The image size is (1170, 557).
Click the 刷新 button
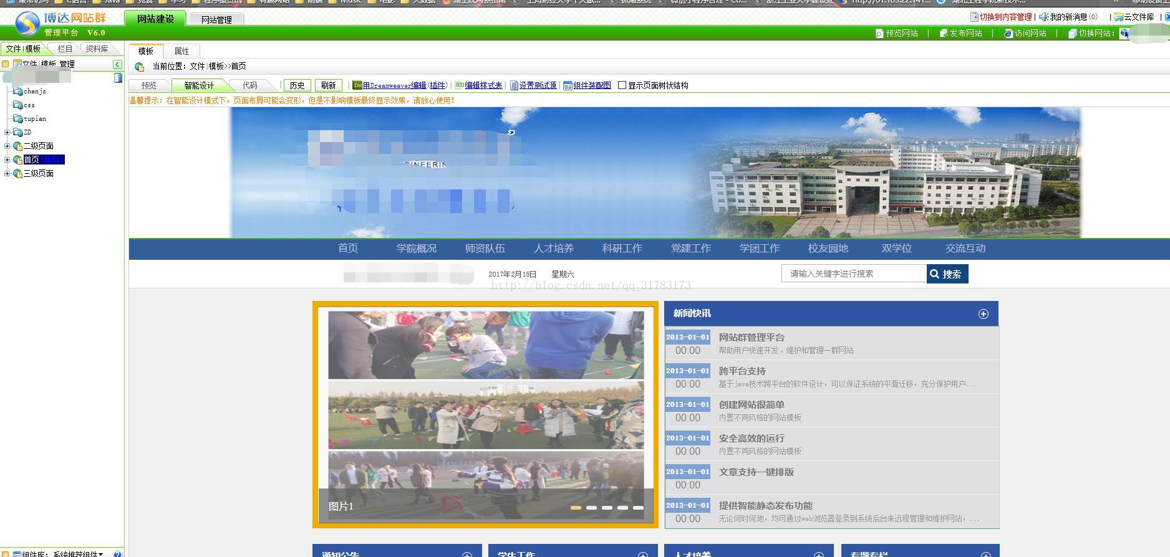point(329,85)
